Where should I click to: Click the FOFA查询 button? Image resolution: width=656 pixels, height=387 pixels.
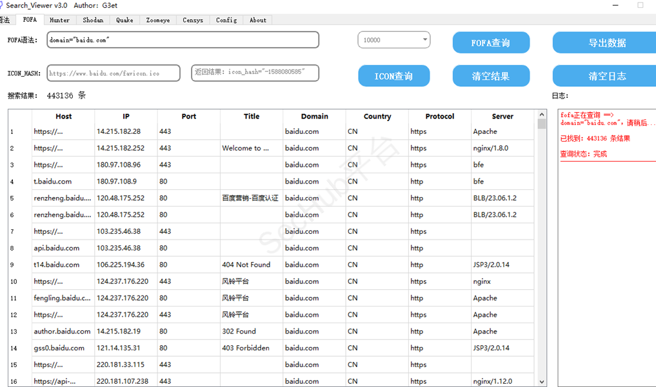(x=491, y=43)
